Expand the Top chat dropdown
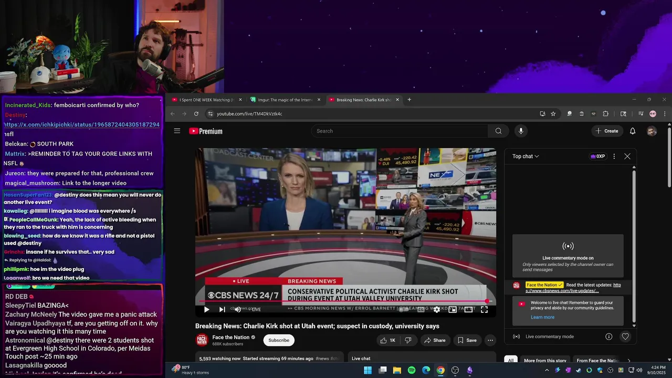The height and width of the screenshot is (378, 672). pos(526,156)
